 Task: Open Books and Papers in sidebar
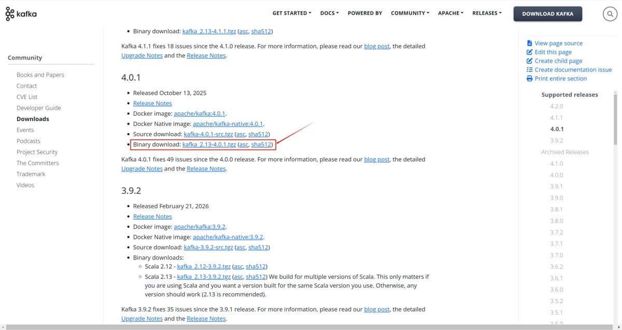pyautogui.click(x=40, y=75)
